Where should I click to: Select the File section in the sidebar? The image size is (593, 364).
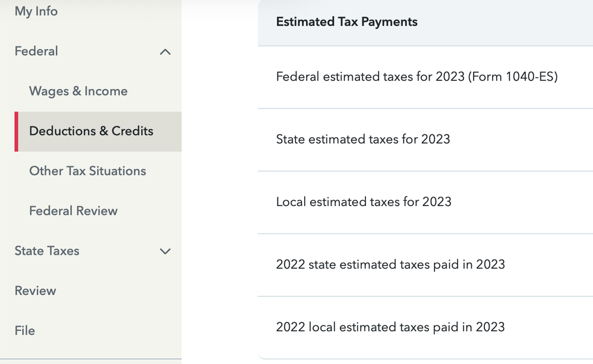click(24, 331)
